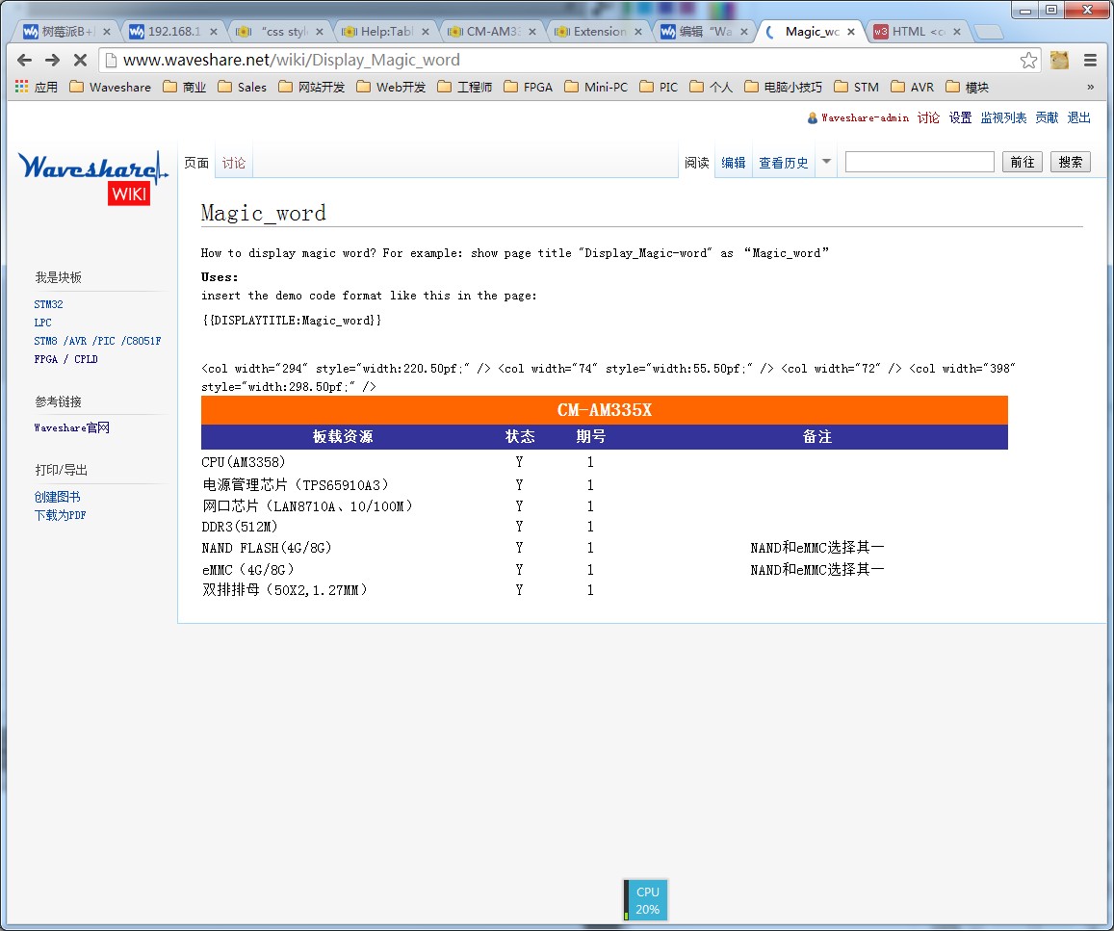Open the 编辑 edit tab

733,163
